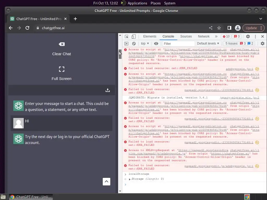Screen dimensions: 267x200
Task: Click the page scrollbar down arrow
Action: (120, 191)
